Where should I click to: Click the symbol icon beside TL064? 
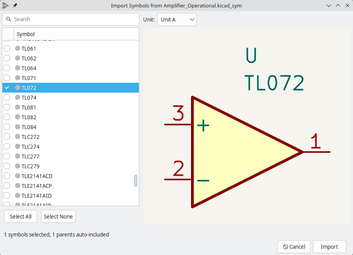[18, 68]
